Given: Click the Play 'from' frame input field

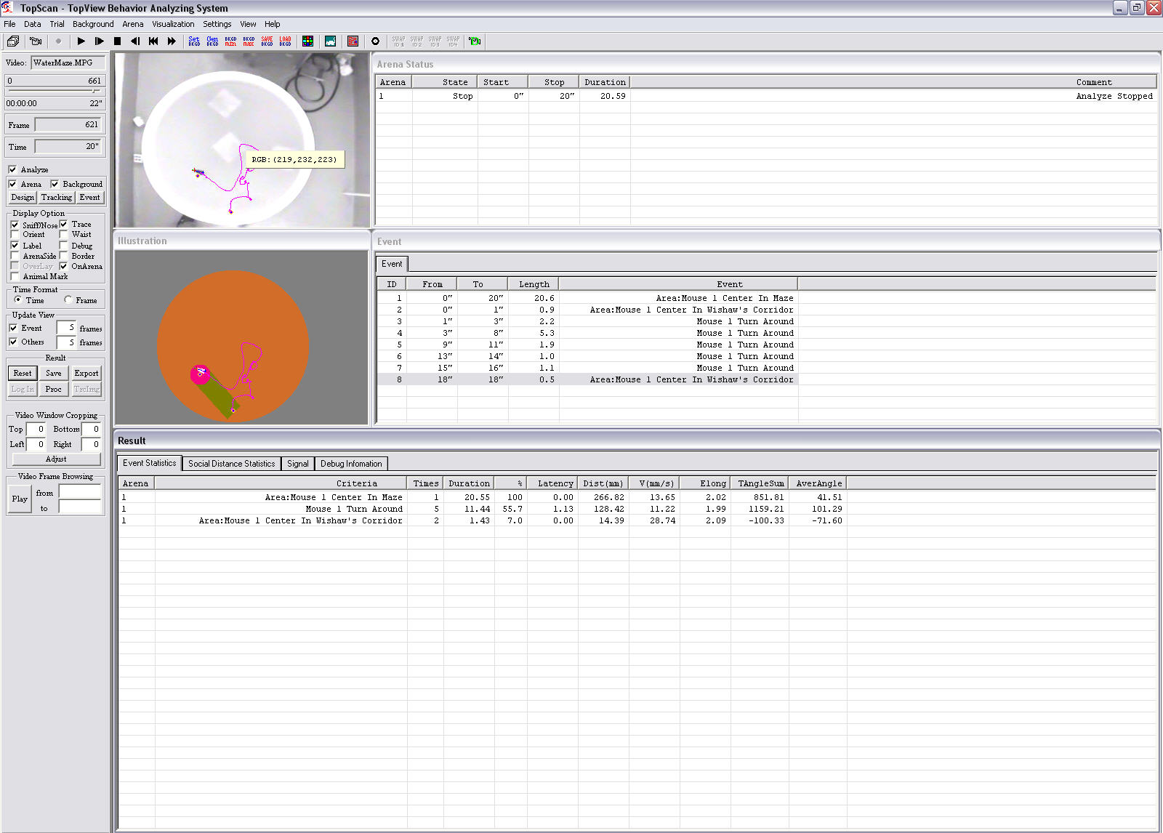Looking at the screenshot, I should pyautogui.click(x=80, y=493).
